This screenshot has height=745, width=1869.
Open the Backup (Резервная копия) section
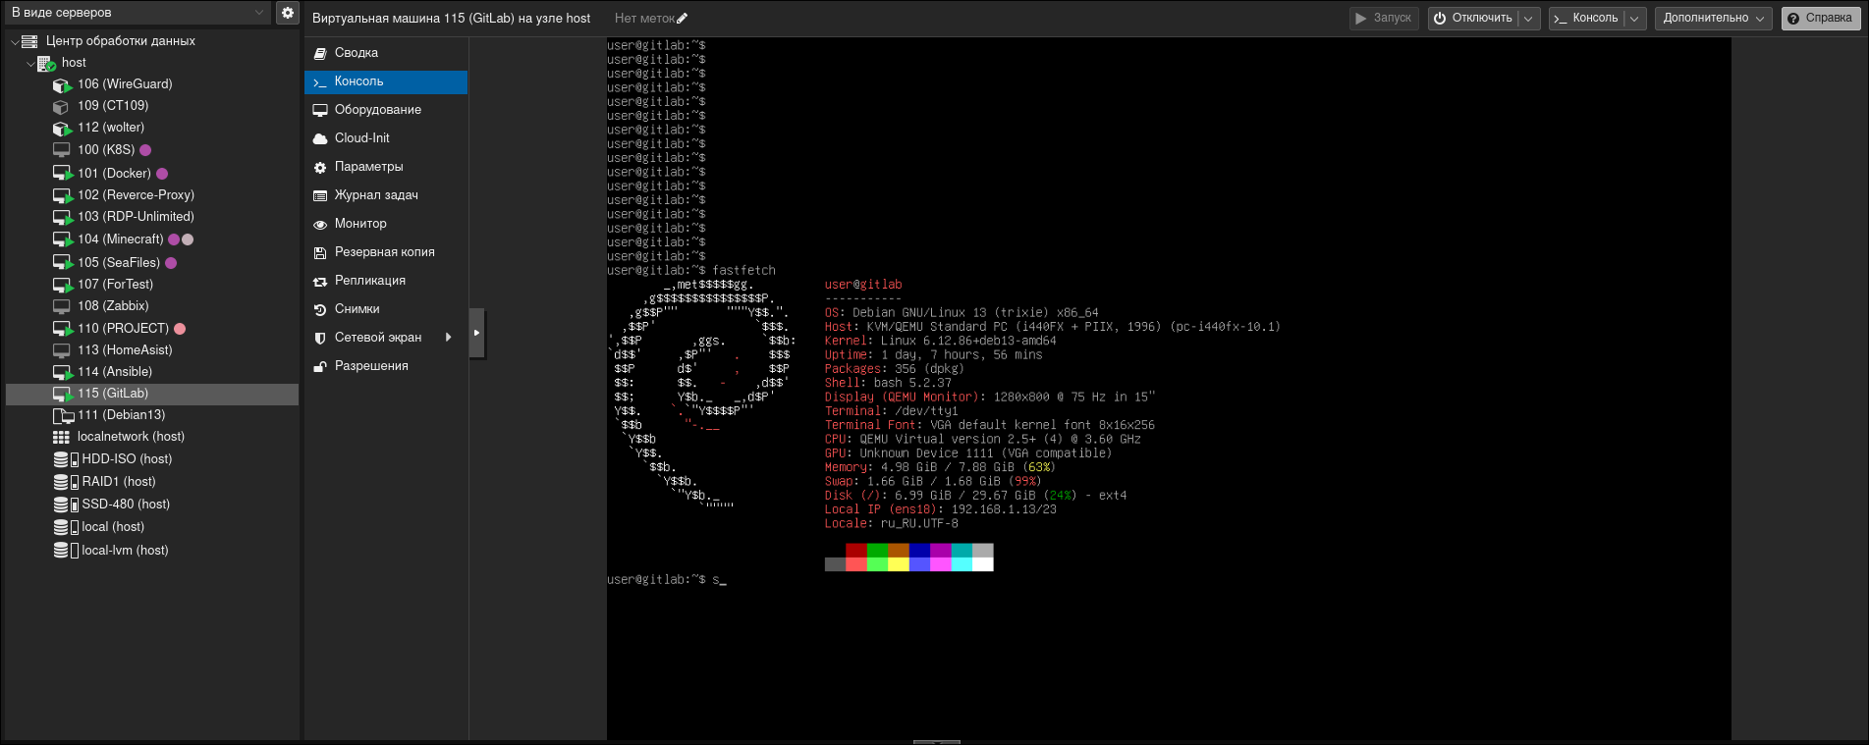point(386,252)
